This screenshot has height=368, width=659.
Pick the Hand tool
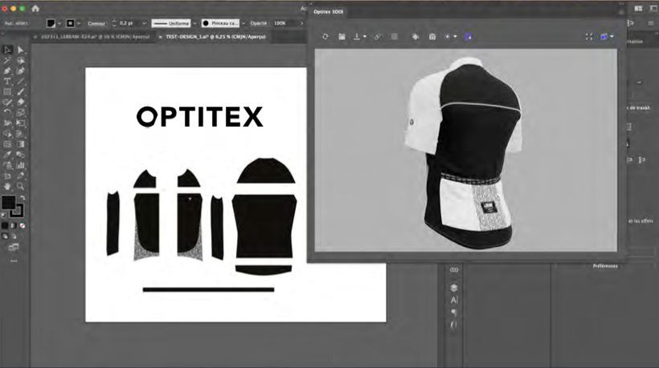click(7, 186)
